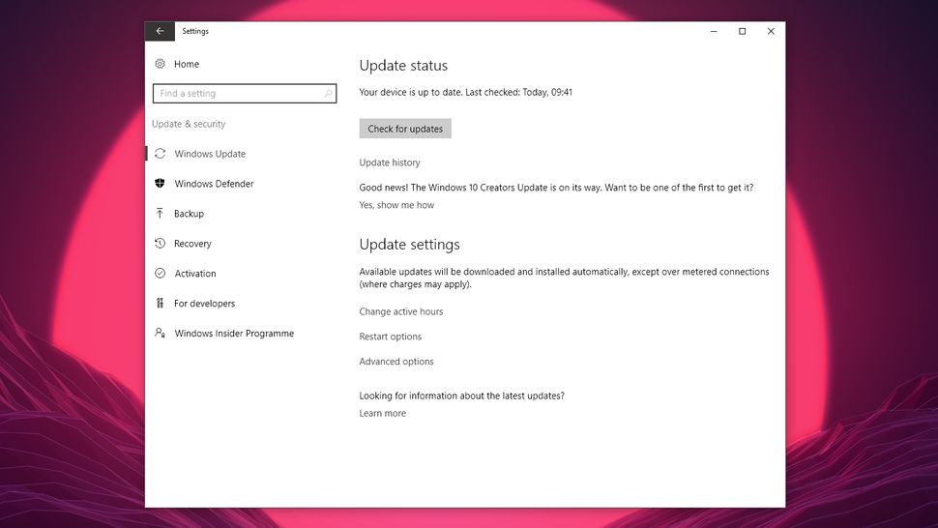Click the Windows Update sync arrows icon

(x=160, y=154)
